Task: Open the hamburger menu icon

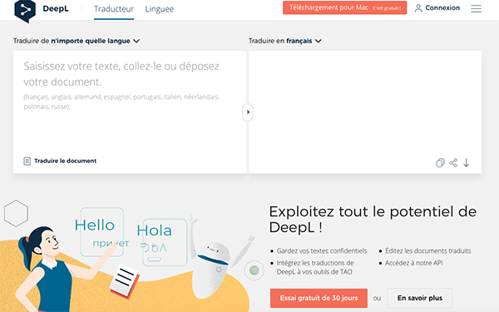Action: coord(476,8)
